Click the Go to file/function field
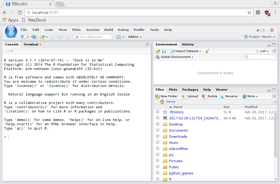Image resolution: width=280 pixels, height=184 pixels. [93, 37]
